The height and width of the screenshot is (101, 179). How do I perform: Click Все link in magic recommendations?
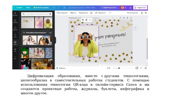(50, 33)
